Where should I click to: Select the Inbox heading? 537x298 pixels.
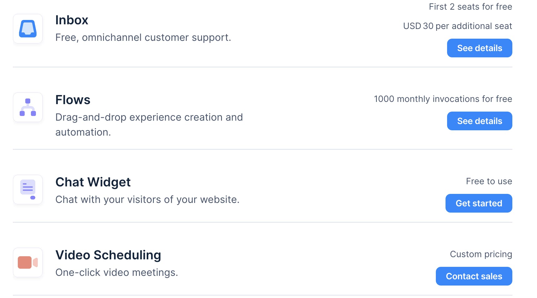(x=72, y=20)
